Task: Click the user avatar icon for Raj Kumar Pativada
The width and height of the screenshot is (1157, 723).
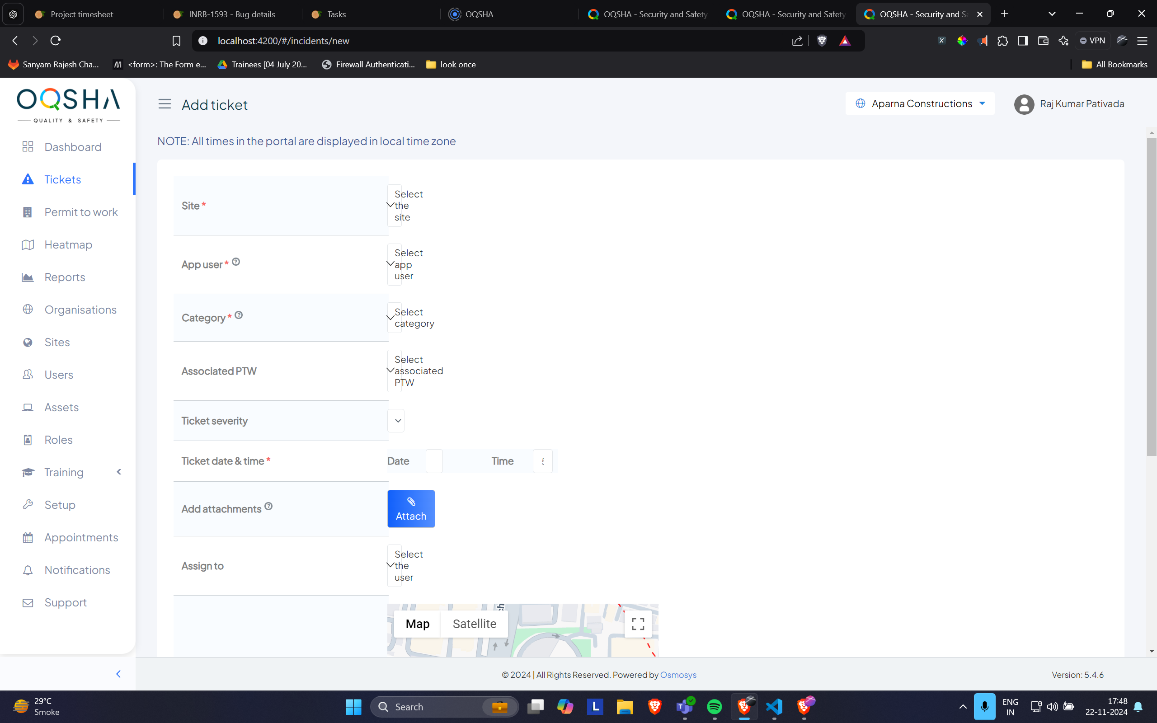Action: point(1024,104)
